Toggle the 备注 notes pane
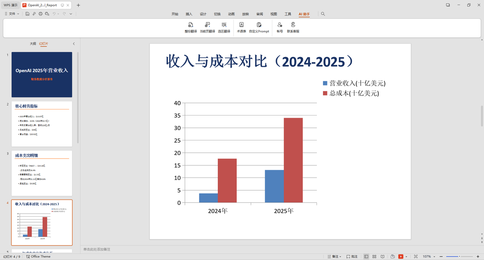Image resolution: width=484 pixels, height=260 pixels. click(x=334, y=257)
